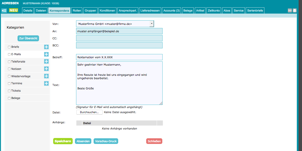Add Wiedervorlage entry using plus expander
The image size is (302, 151).
(46, 76)
